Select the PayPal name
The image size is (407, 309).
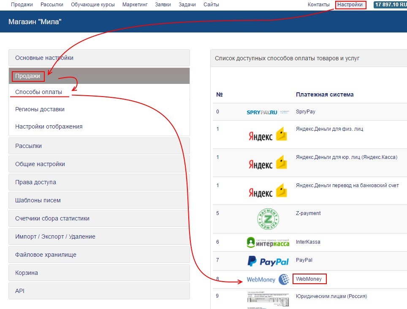[x=304, y=260]
